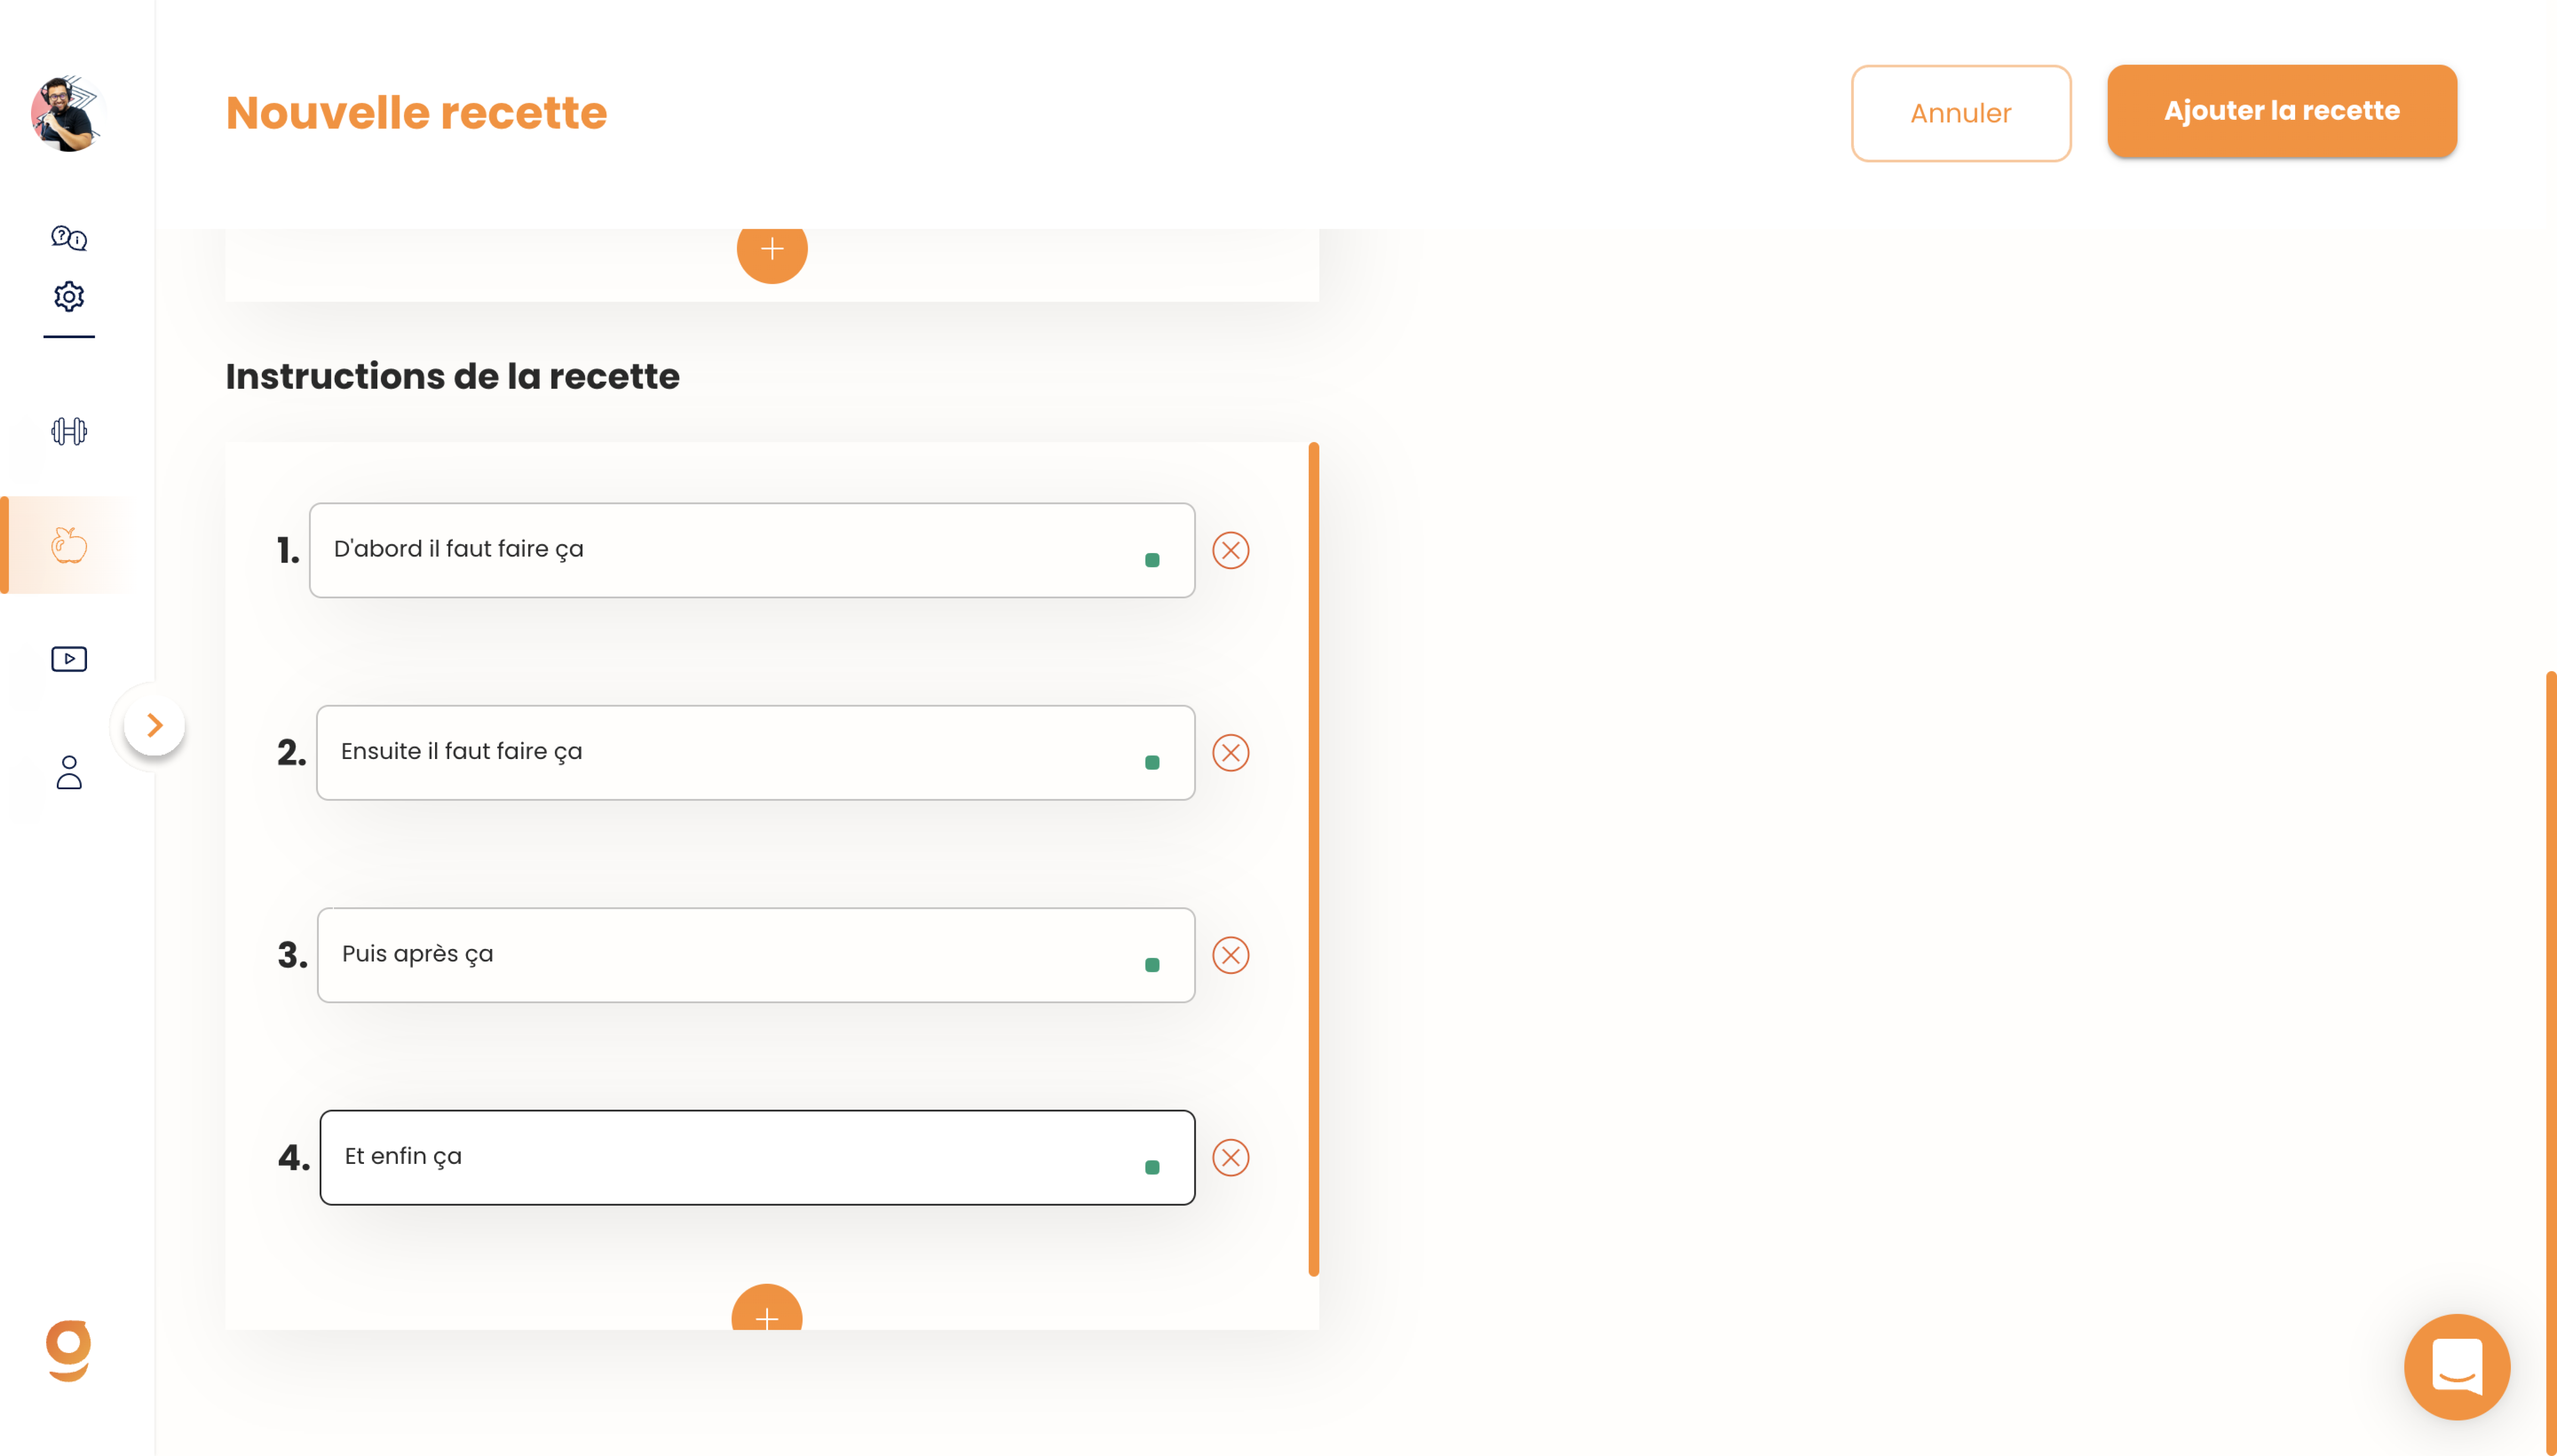Edit the 'Puis après ça' instruction field
This screenshot has width=2557, height=1456.
756,955
